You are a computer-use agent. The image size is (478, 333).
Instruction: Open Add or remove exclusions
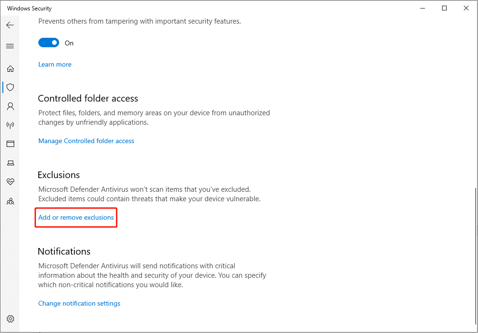[x=75, y=217]
